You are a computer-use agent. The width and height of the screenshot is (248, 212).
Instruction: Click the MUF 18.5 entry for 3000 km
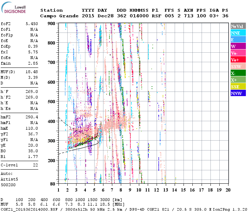(105, 205)
